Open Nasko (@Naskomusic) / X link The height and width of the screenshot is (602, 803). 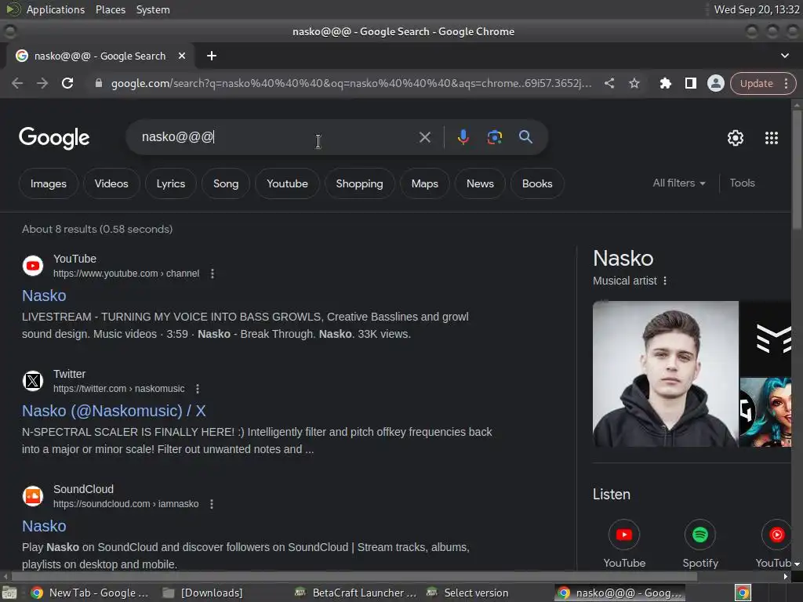coord(114,411)
